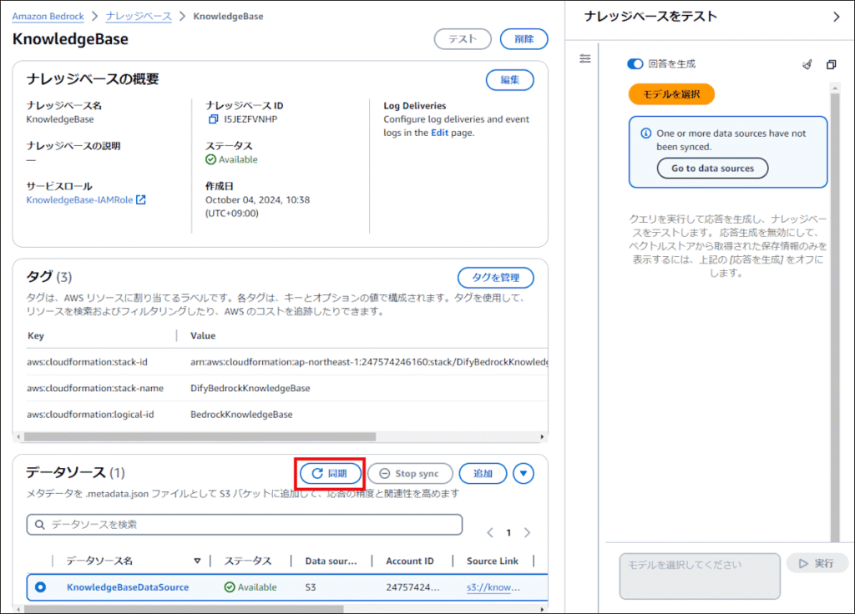
Task: Go to the previous data sources page
Action: coord(490,532)
